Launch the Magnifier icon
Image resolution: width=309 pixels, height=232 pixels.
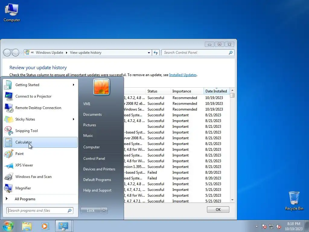coord(8,188)
